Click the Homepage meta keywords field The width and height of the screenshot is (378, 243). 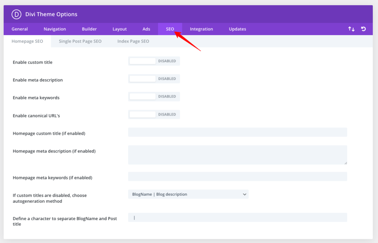[x=237, y=177]
